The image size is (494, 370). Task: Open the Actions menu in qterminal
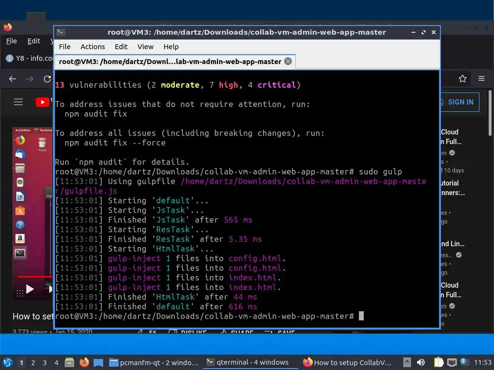[x=93, y=47]
